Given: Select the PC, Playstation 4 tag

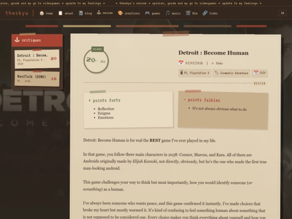Looking at the screenshot, I should pos(195,73).
